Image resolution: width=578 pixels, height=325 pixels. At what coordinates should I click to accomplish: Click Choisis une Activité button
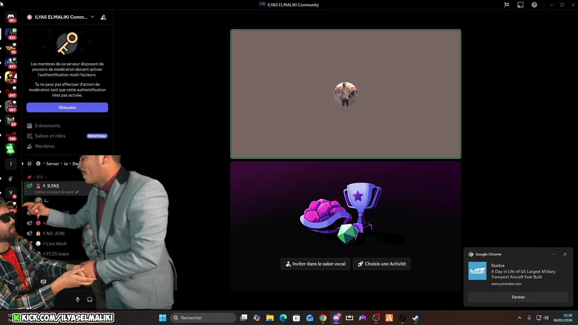382,264
